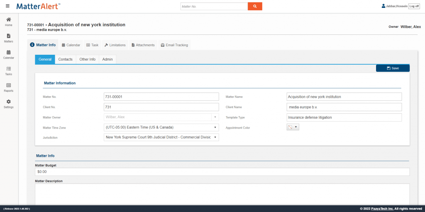Open the PaayaTech Inc. footer link
Image resolution: width=425 pixels, height=212 pixels.
pyautogui.click(x=383, y=209)
